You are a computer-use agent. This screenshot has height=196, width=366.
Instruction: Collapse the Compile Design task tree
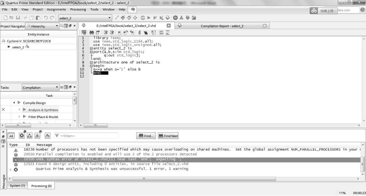(x=14, y=102)
